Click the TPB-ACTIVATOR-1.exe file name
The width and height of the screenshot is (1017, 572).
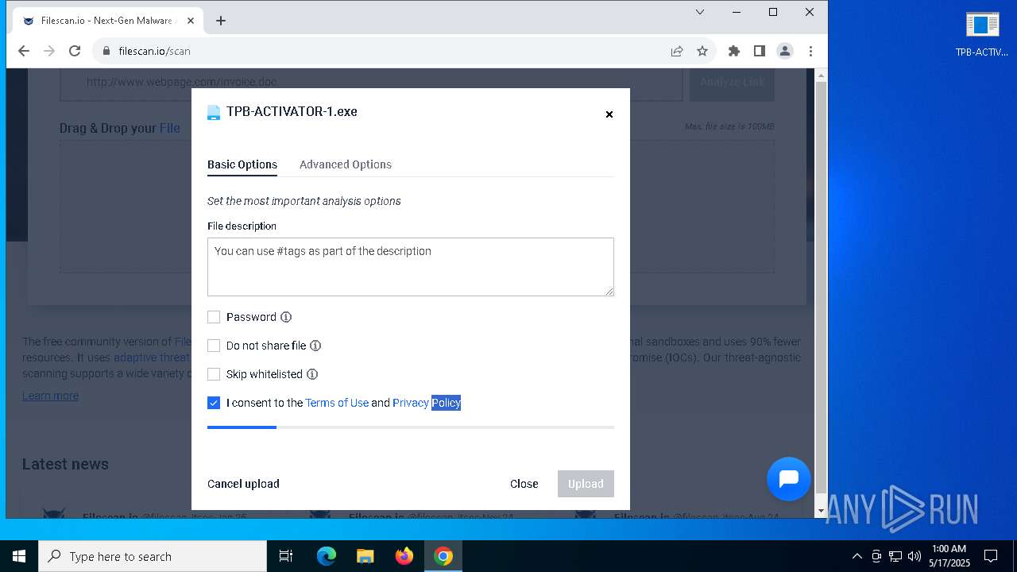click(292, 112)
